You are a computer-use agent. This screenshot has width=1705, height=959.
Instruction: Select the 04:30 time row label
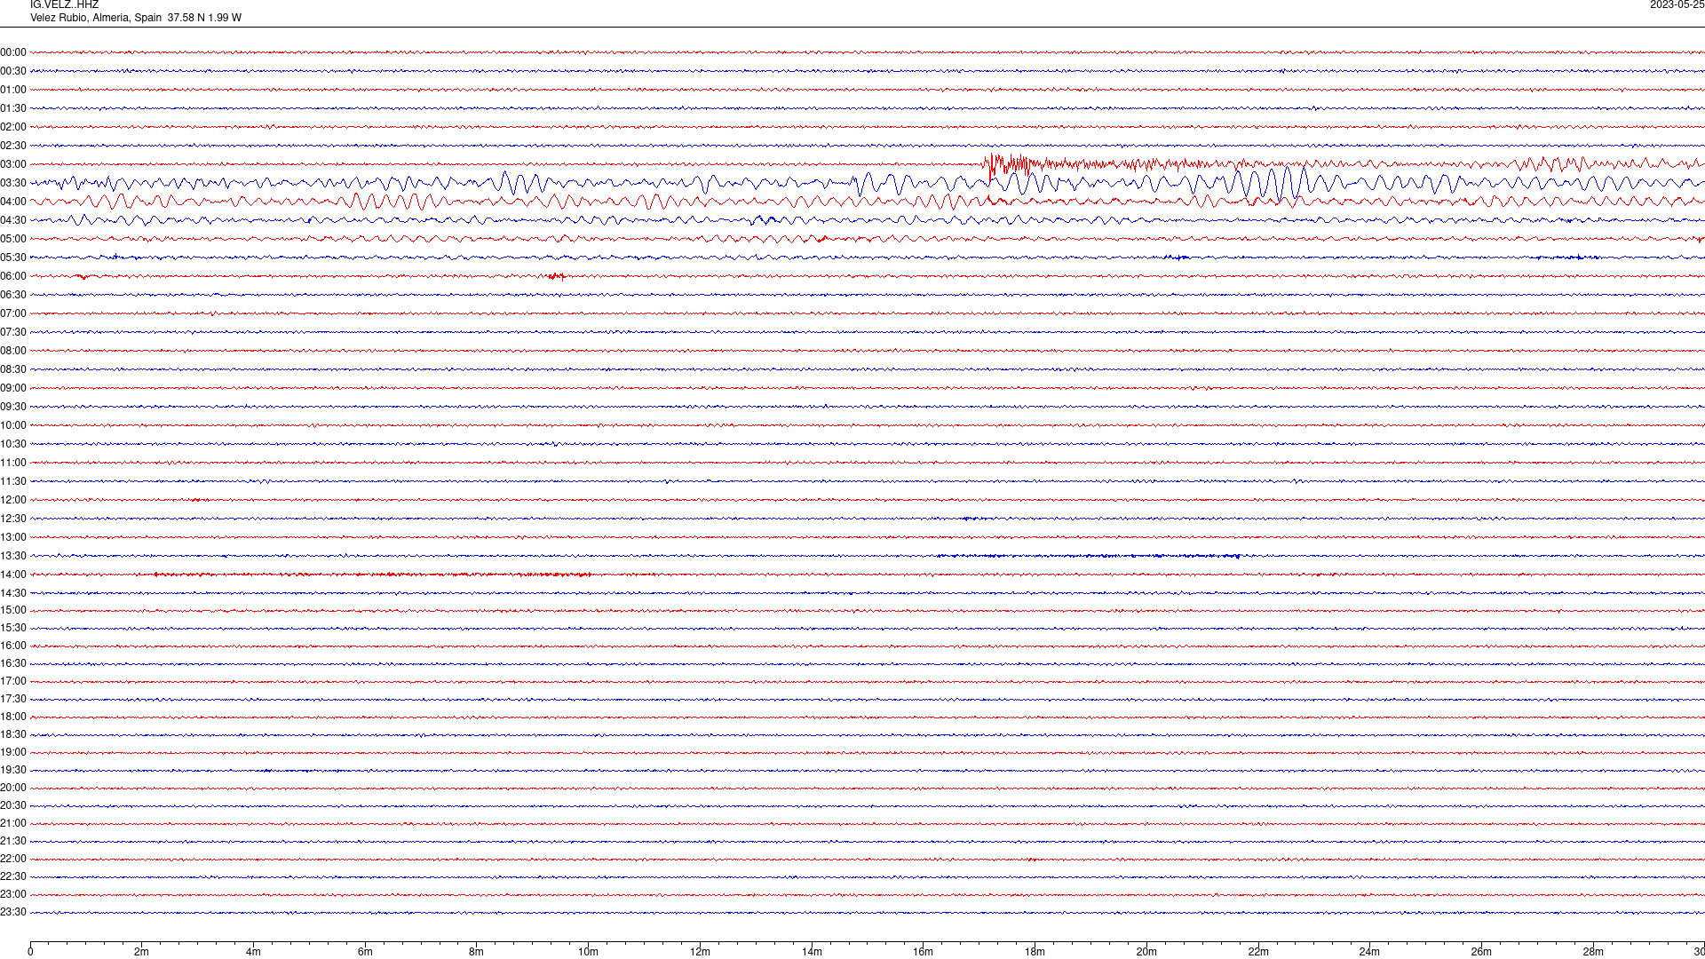(13, 220)
